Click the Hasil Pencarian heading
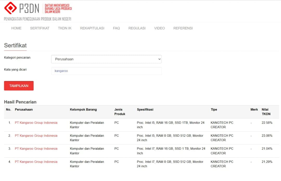Viewport: 281px width, 181px height. (x=20, y=102)
